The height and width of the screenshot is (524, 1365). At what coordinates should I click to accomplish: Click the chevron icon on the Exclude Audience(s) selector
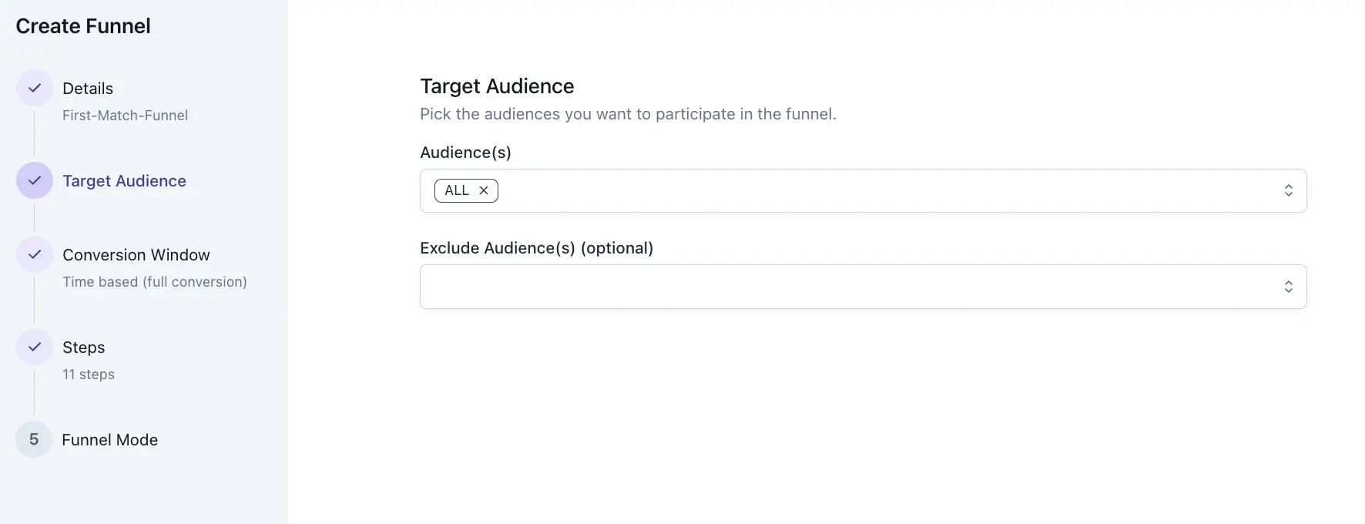point(1289,286)
